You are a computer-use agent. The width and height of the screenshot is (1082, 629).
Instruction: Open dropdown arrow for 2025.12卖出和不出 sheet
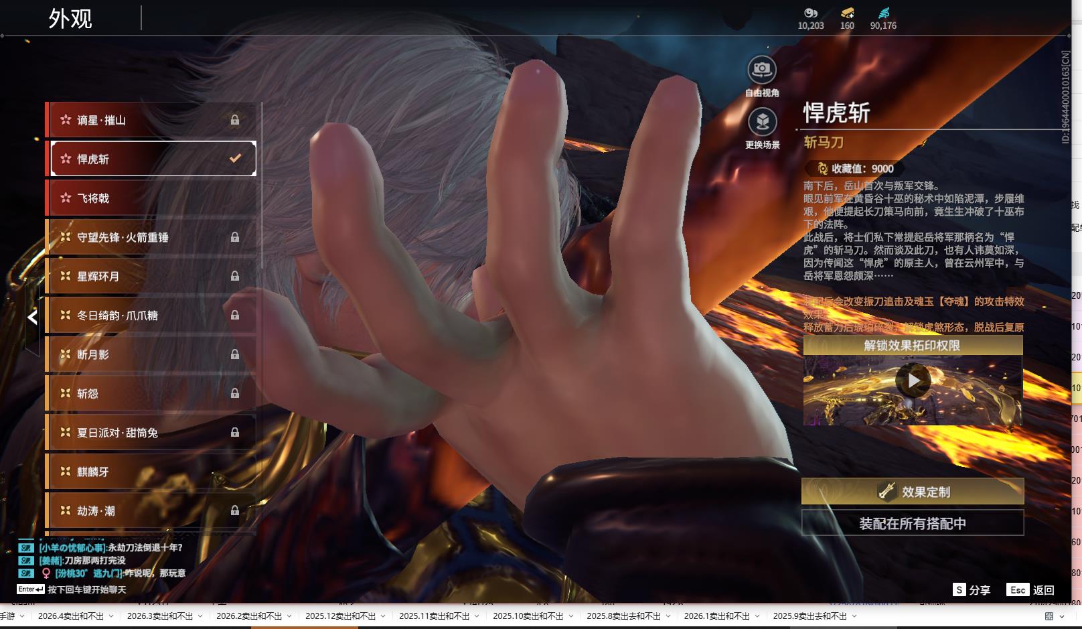pos(383,616)
